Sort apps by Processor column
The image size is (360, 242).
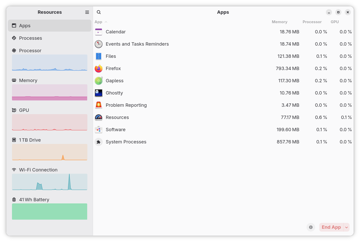coord(312,22)
